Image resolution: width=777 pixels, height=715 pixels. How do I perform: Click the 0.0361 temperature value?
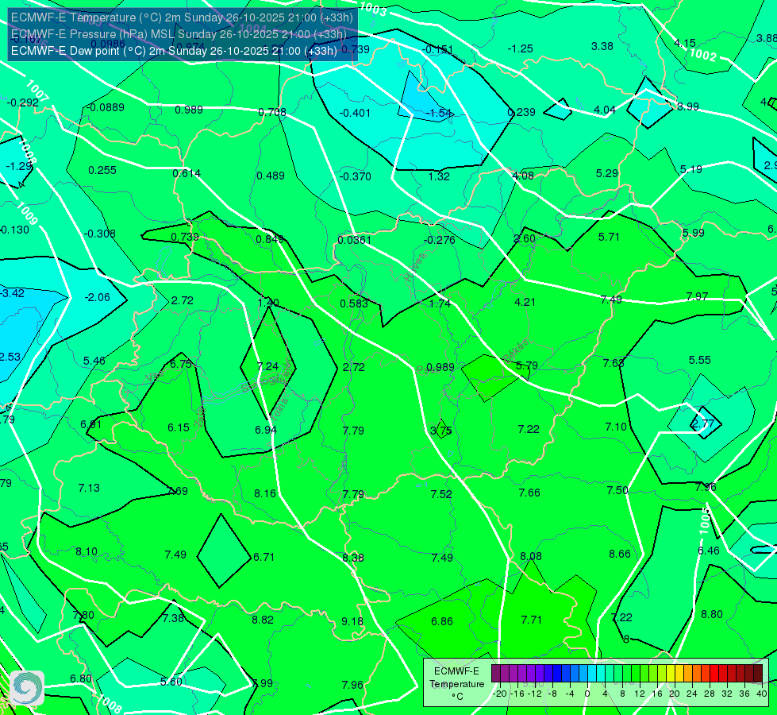coord(354,240)
